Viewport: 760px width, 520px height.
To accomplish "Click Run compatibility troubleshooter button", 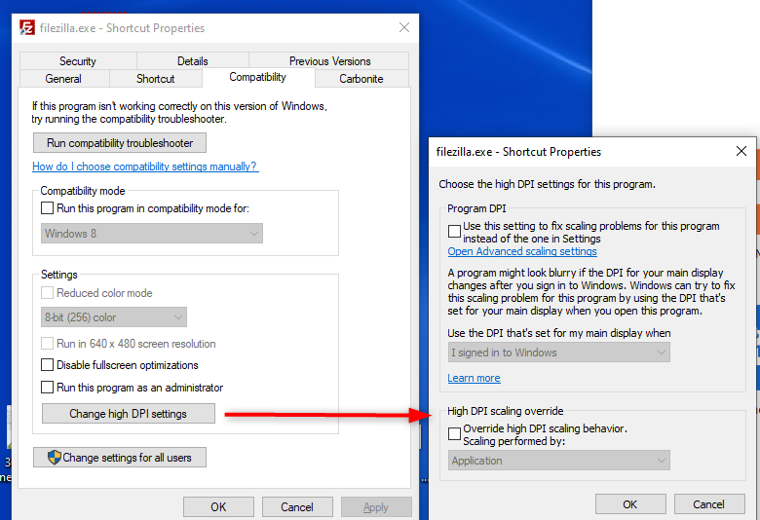I will pos(120,143).
